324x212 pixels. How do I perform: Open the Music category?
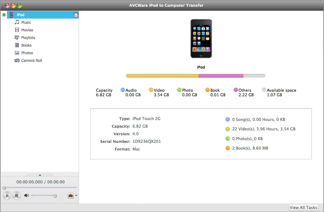[x=26, y=22]
